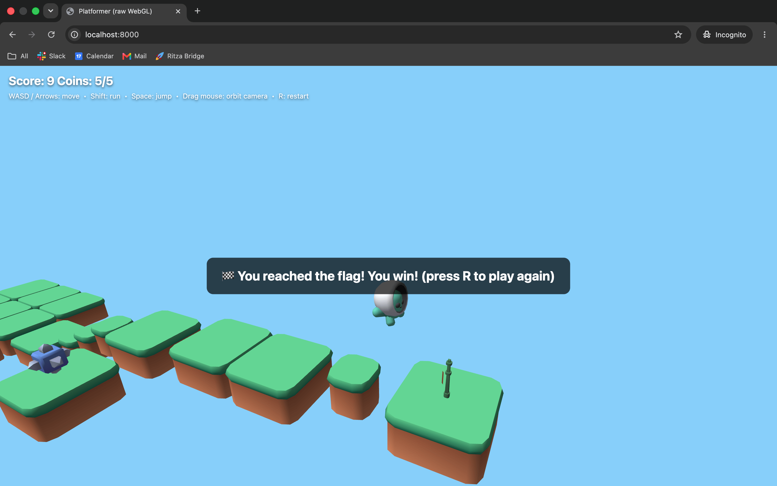777x486 pixels.
Task: Click the 'Drag mouse: orbit camera' hint
Action: pos(225,96)
